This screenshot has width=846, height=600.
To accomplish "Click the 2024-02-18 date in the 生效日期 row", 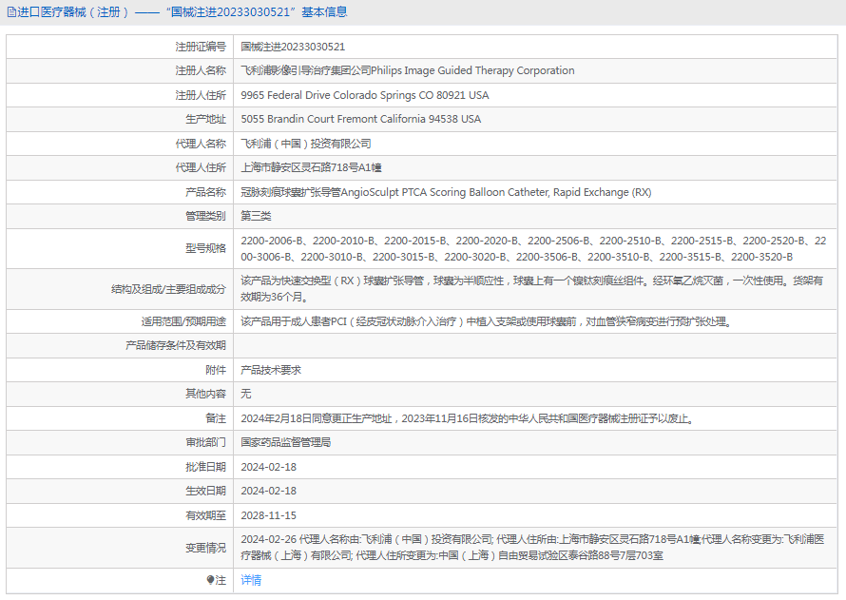I will pos(269,491).
